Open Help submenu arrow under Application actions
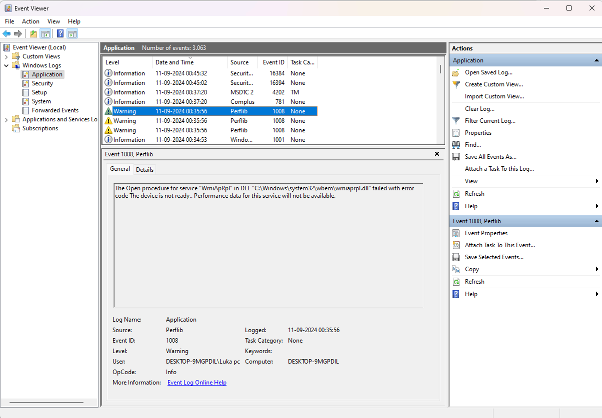602x418 pixels. click(597, 206)
